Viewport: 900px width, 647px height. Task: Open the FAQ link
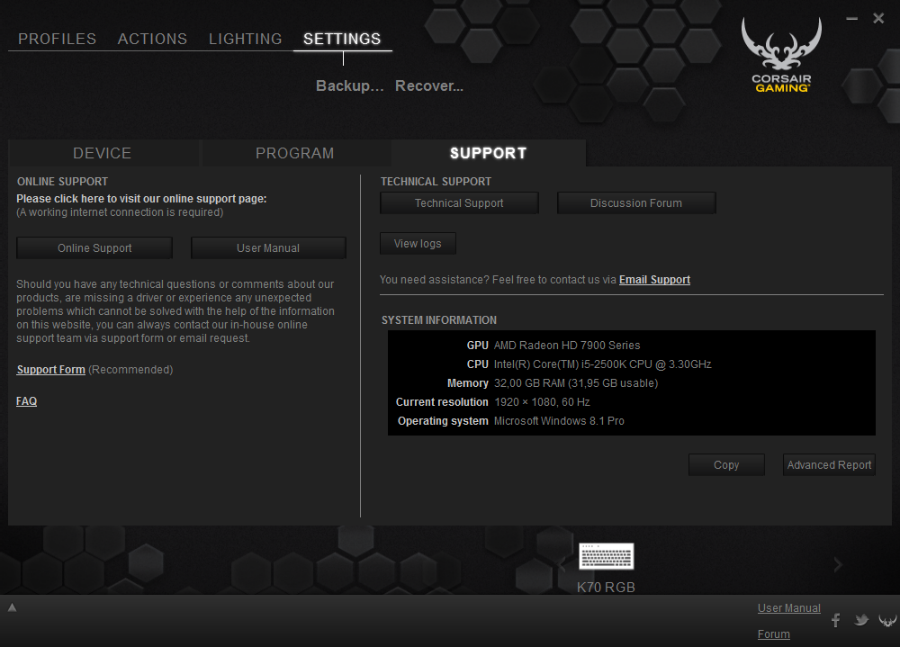tap(26, 401)
